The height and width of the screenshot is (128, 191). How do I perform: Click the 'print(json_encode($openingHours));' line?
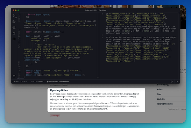point(45,32)
